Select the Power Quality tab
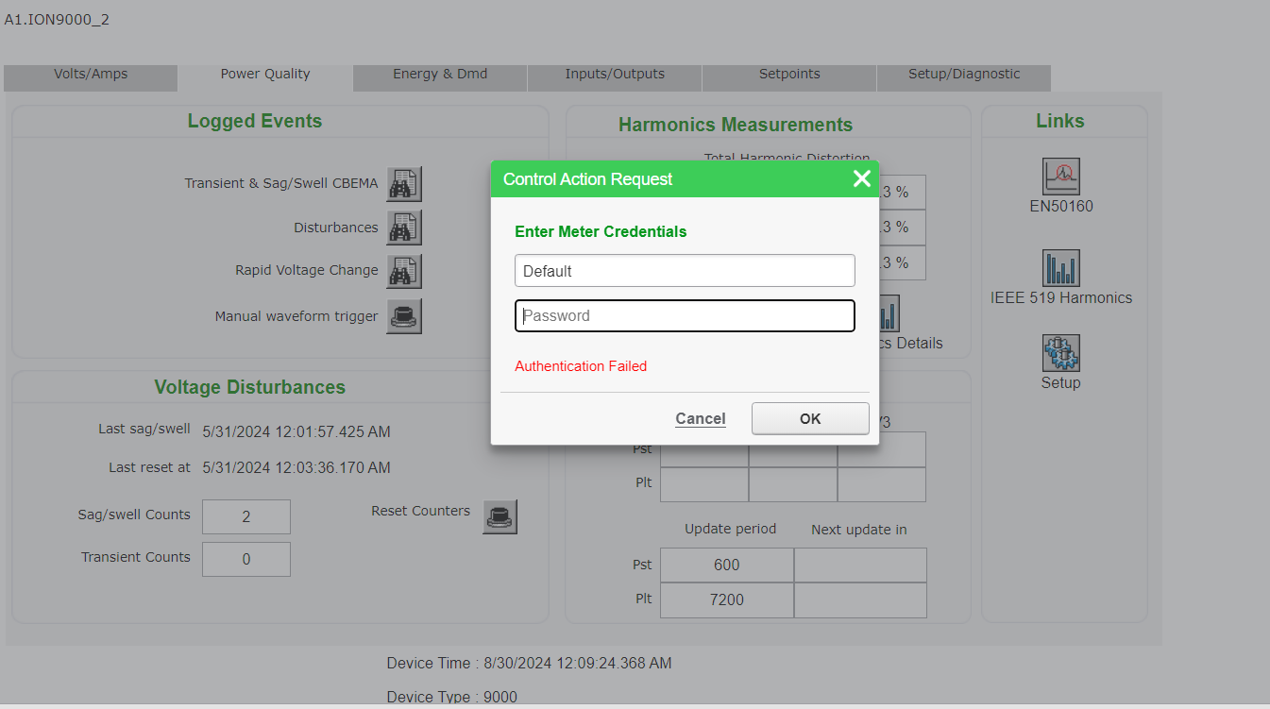The height and width of the screenshot is (709, 1270). (265, 75)
